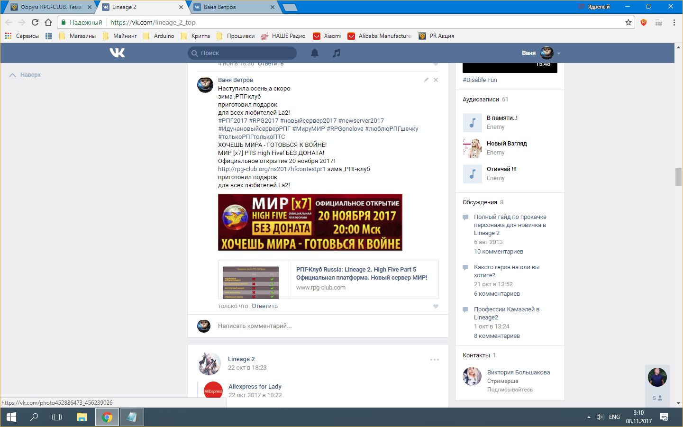Open the Сервисы bookmark
The width and height of the screenshot is (683, 427).
pyautogui.click(x=22, y=36)
